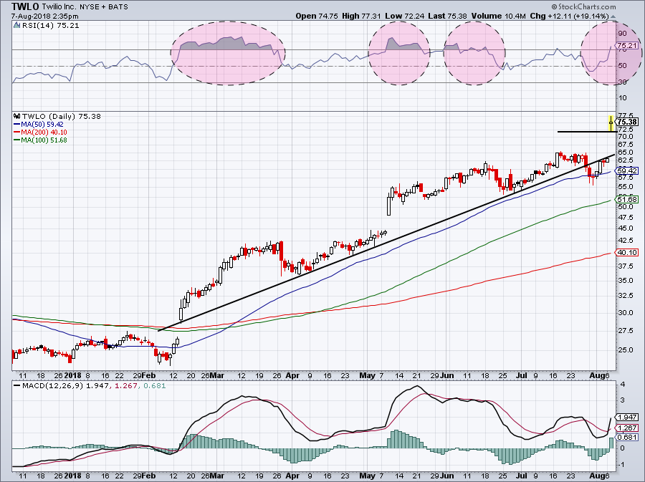645x482 pixels.
Task: Click the High 77.31 value
Action: 362,16
